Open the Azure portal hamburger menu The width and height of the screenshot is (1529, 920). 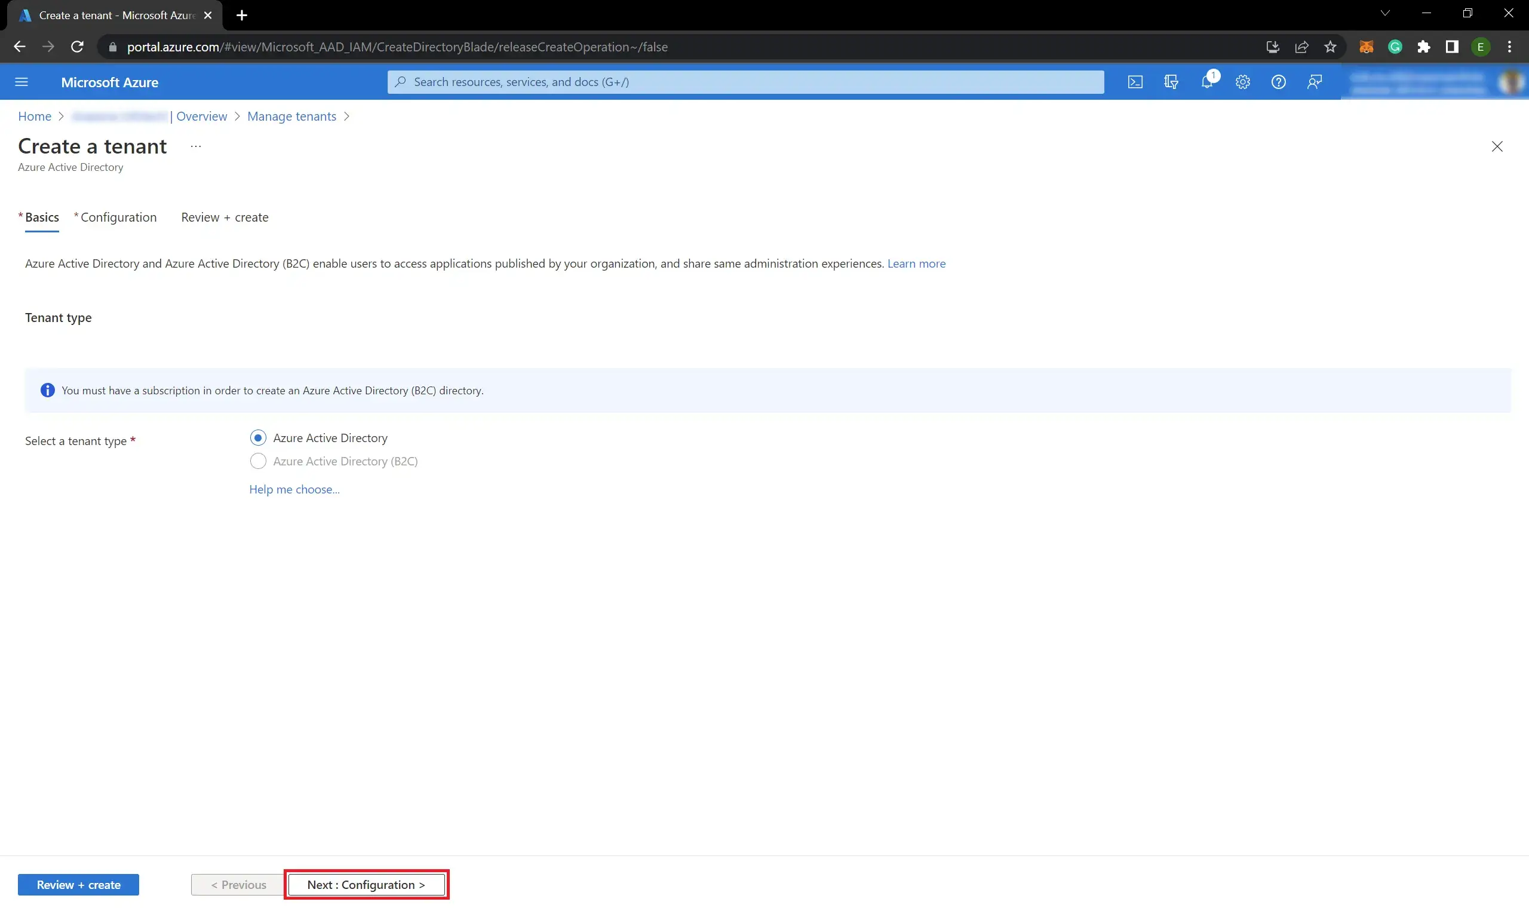[22, 82]
